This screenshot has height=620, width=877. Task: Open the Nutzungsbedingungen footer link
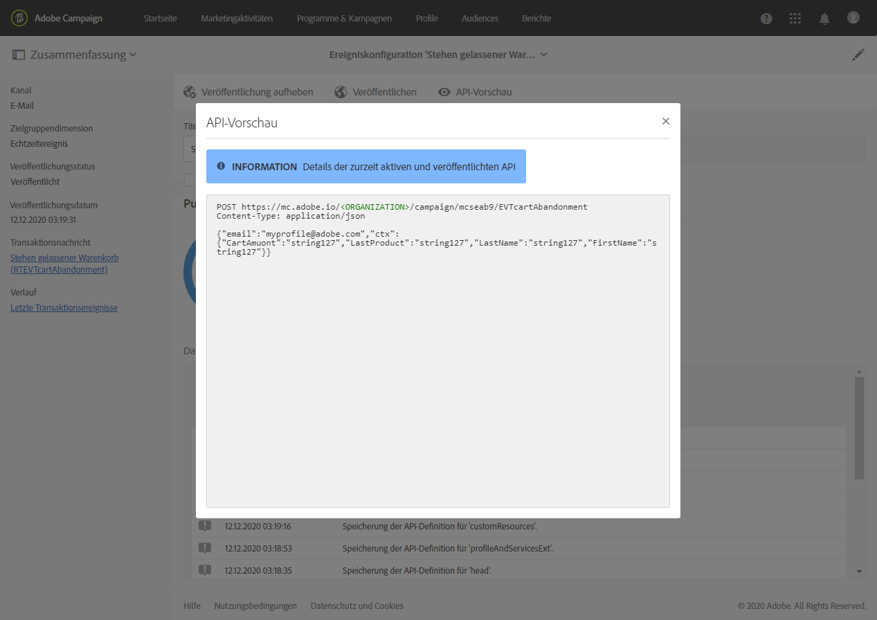255,605
